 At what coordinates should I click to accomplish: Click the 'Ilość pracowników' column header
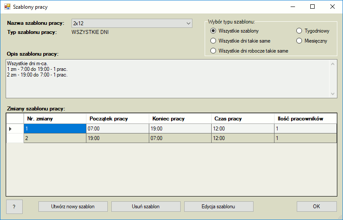pos(305,119)
